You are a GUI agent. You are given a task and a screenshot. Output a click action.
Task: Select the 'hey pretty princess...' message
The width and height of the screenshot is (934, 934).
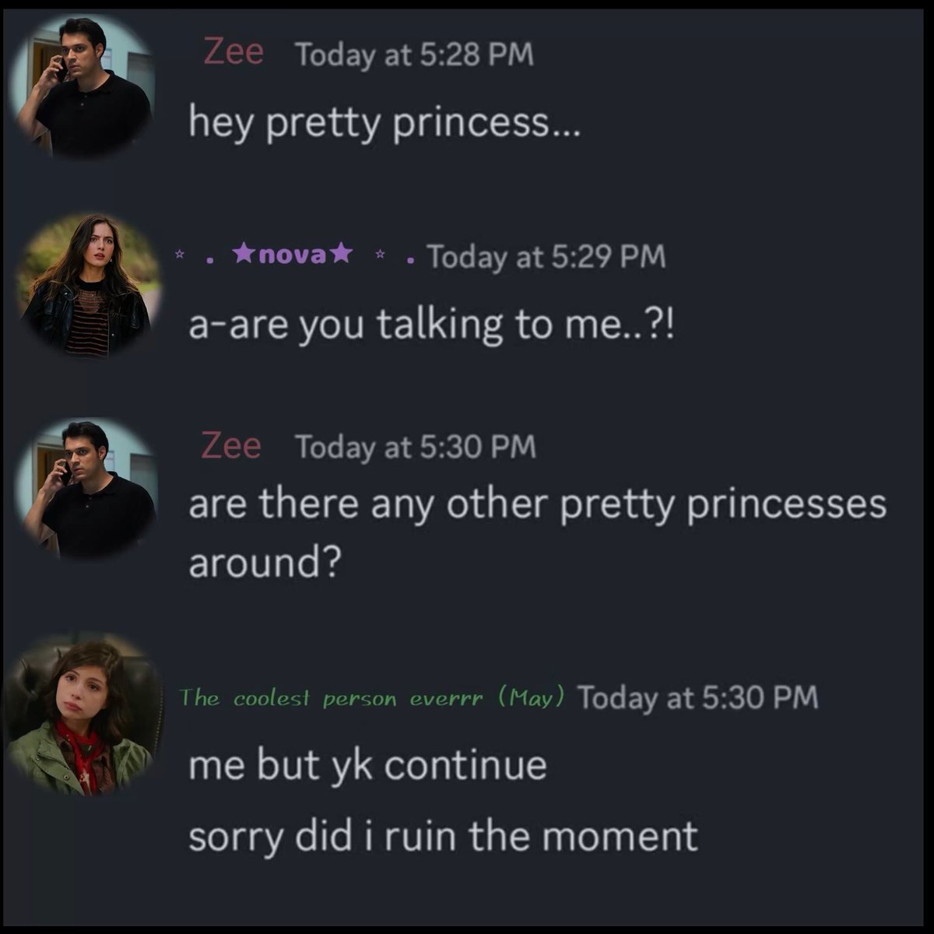tap(384, 124)
